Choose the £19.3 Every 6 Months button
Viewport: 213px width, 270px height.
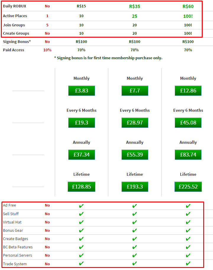pyautogui.click(x=81, y=123)
